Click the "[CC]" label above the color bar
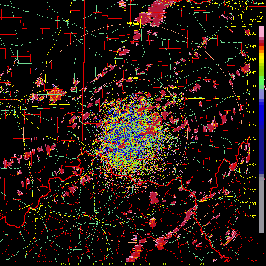266x266 pixels. tap(252, 20)
